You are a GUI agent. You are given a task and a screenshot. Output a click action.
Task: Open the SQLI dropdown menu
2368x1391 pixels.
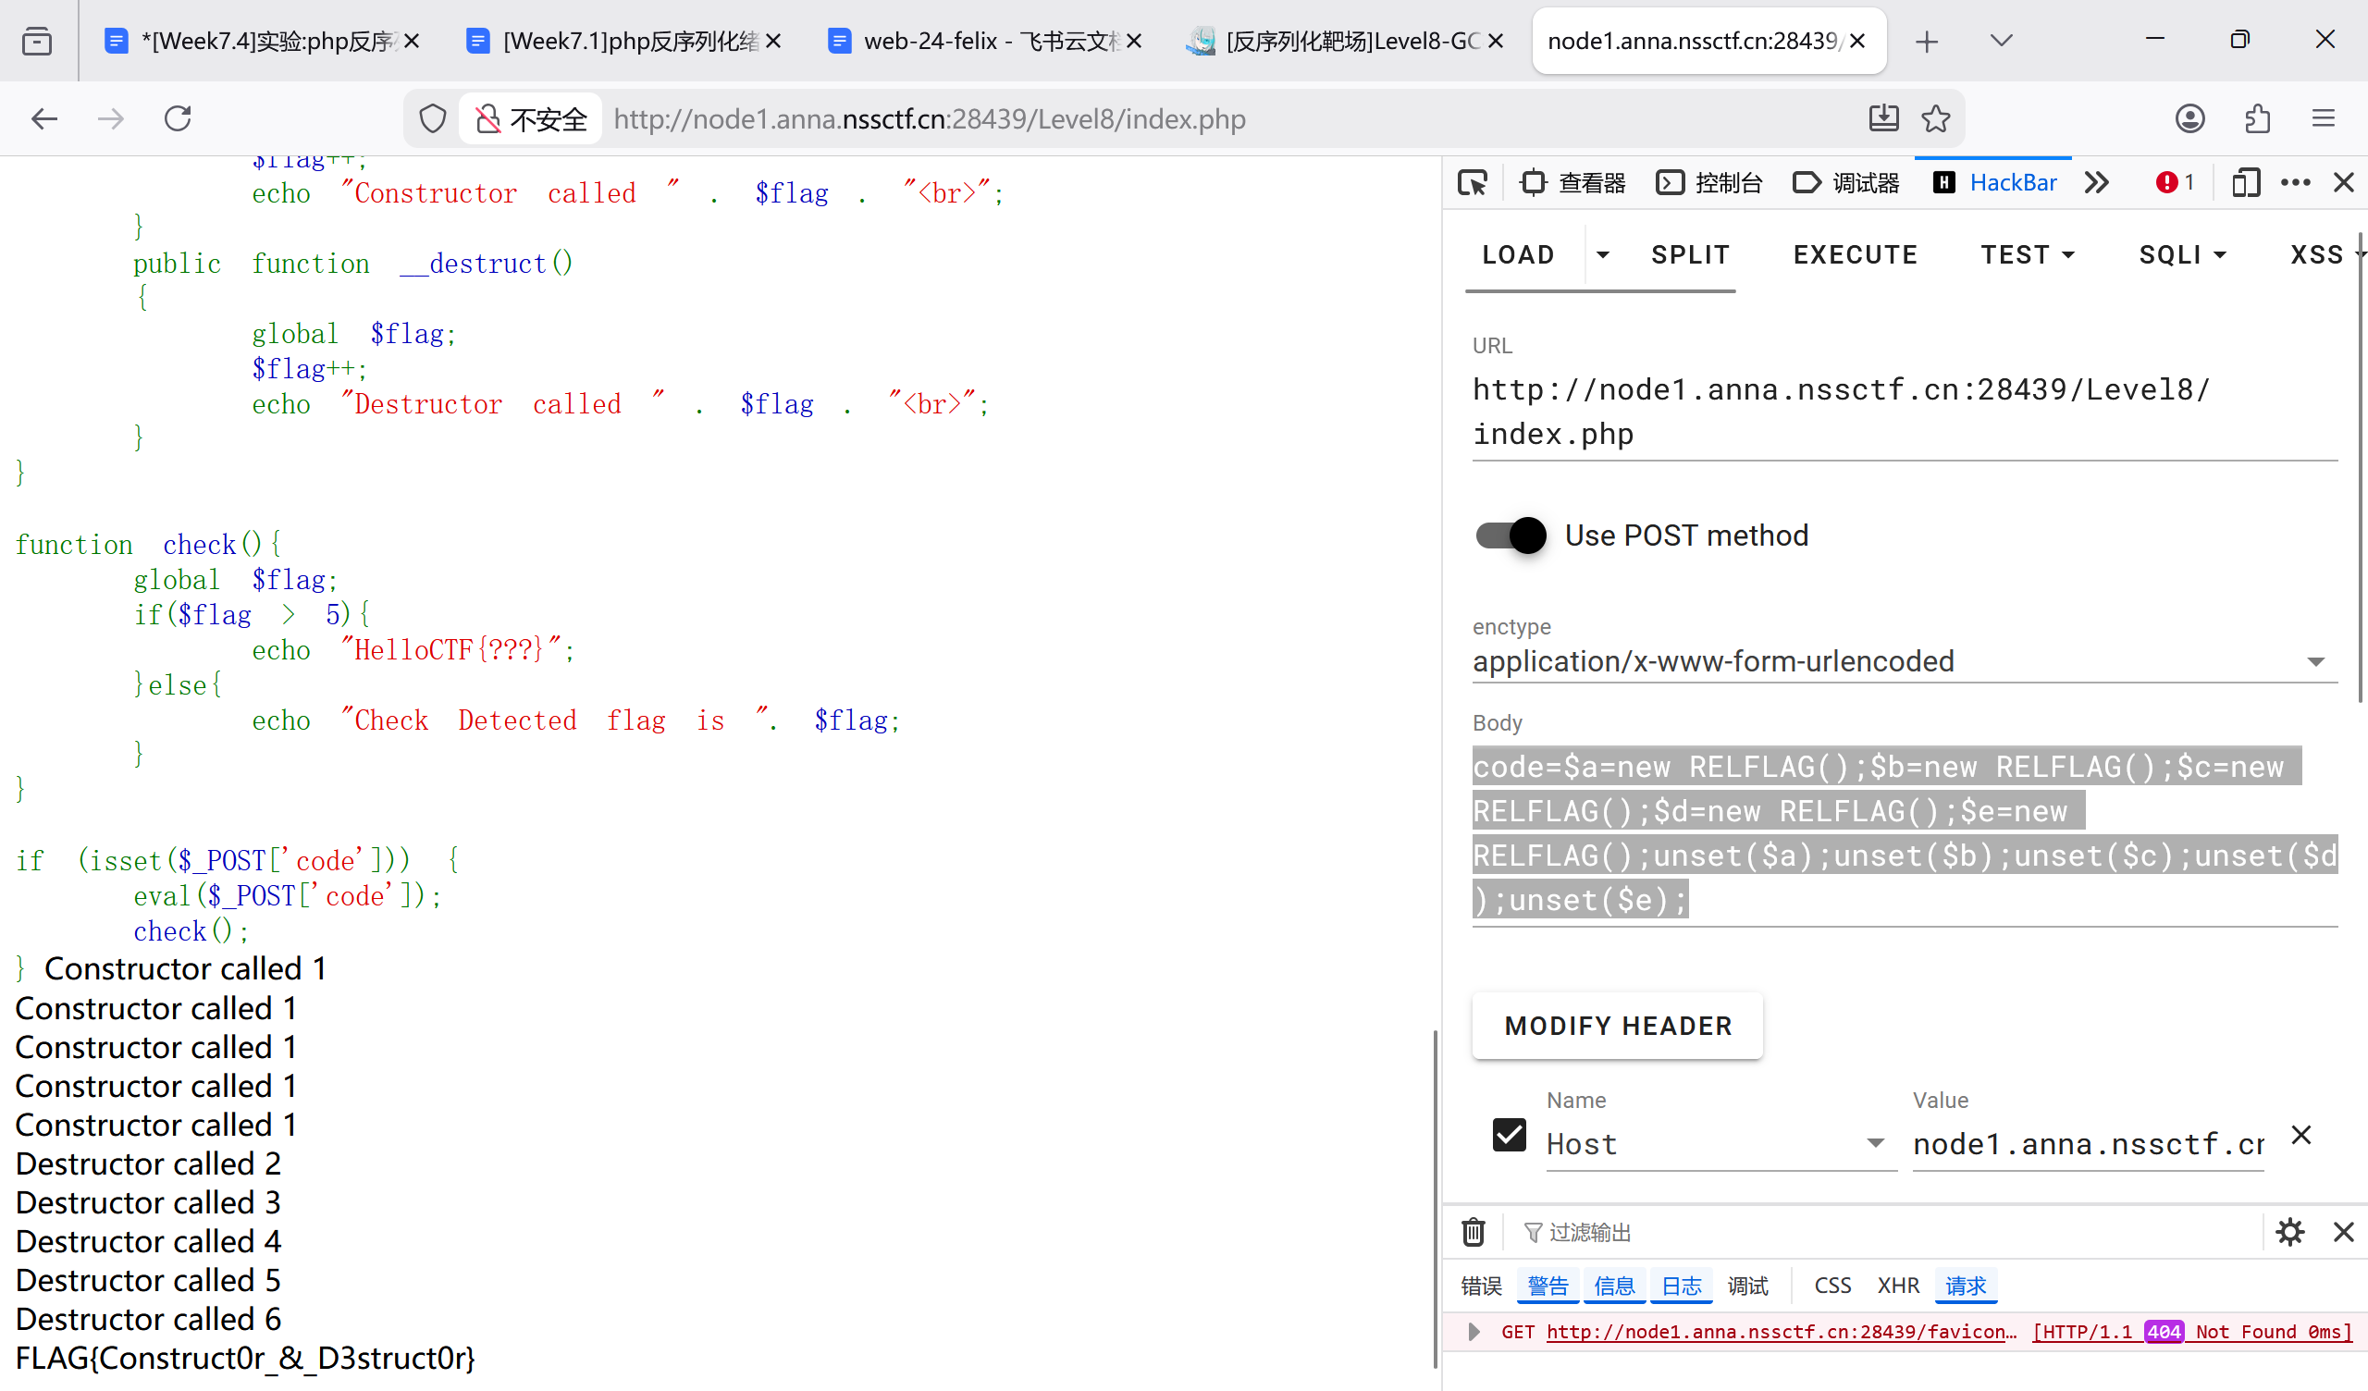click(2182, 254)
